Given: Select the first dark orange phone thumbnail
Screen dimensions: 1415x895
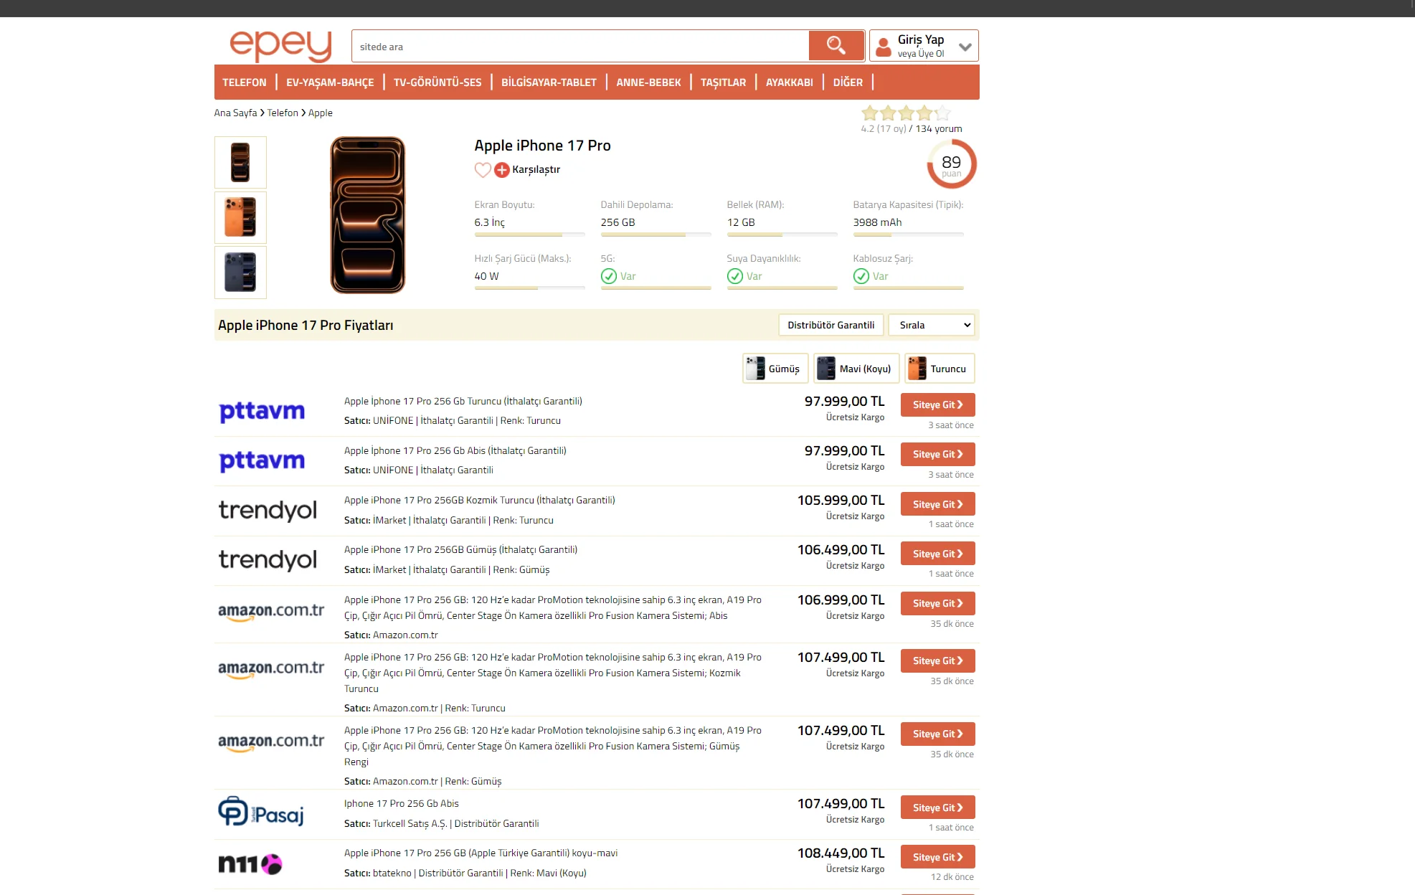Looking at the screenshot, I should point(240,162).
